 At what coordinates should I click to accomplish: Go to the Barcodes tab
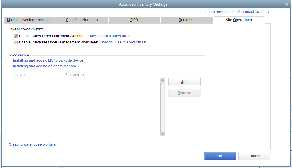[x=186, y=20]
